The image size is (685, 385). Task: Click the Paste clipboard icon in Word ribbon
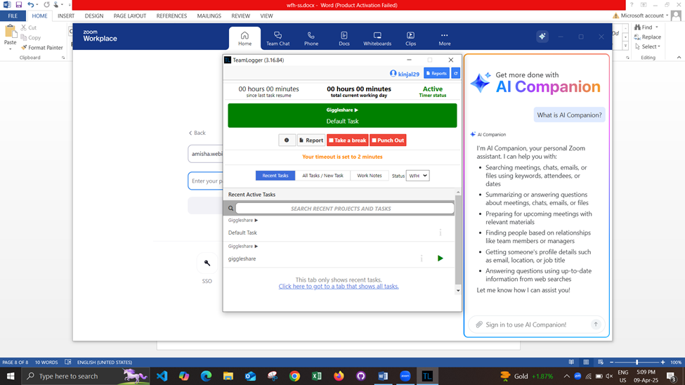(10, 32)
